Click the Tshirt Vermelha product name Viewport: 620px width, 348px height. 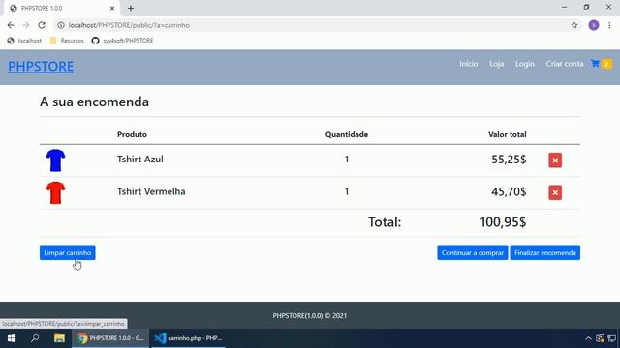tap(151, 191)
